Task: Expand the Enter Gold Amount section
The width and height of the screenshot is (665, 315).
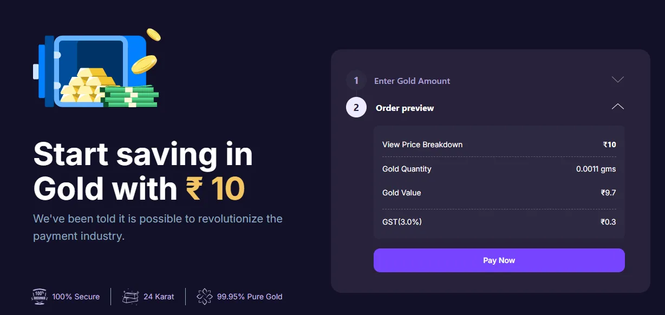Action: [x=617, y=79]
